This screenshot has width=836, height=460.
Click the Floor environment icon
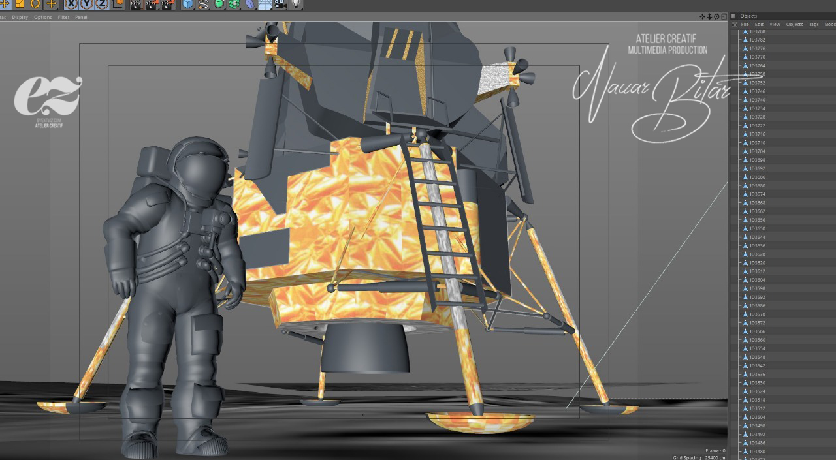tap(265, 4)
